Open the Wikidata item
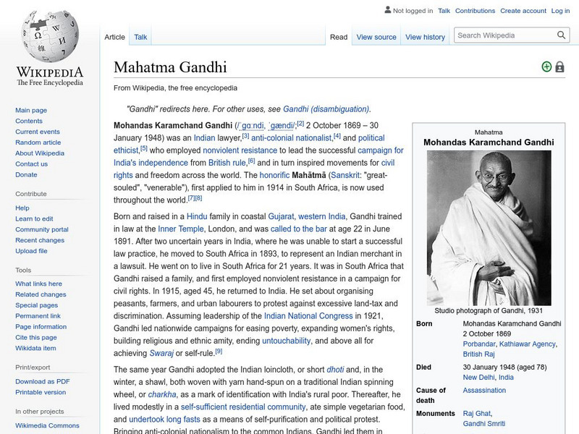The image size is (579, 434). pyautogui.click(x=35, y=348)
